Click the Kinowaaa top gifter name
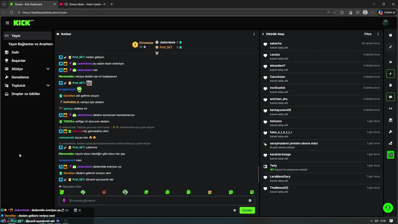 click(146, 43)
